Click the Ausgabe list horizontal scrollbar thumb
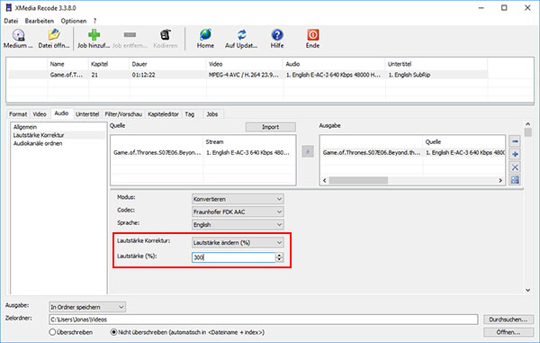Screen dimensions: 540x343 point(358,180)
